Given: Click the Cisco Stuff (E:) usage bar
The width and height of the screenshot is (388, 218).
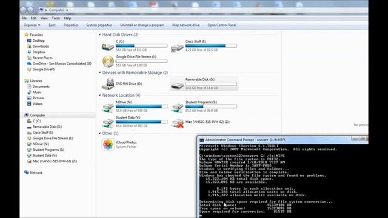Looking at the screenshot, I should tap(211, 46).
